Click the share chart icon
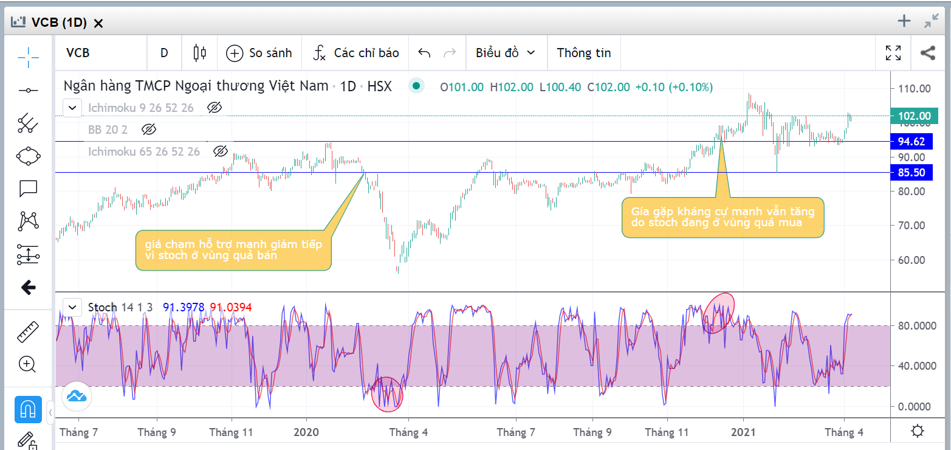 [927, 53]
